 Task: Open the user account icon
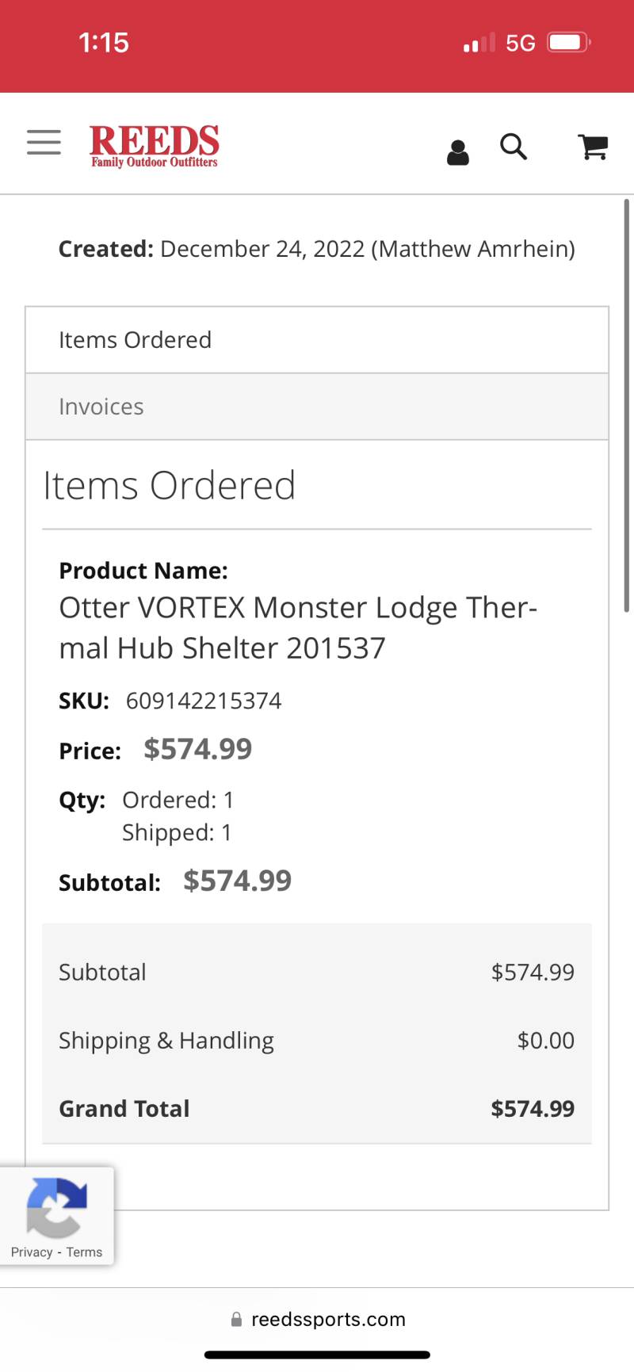pos(458,152)
